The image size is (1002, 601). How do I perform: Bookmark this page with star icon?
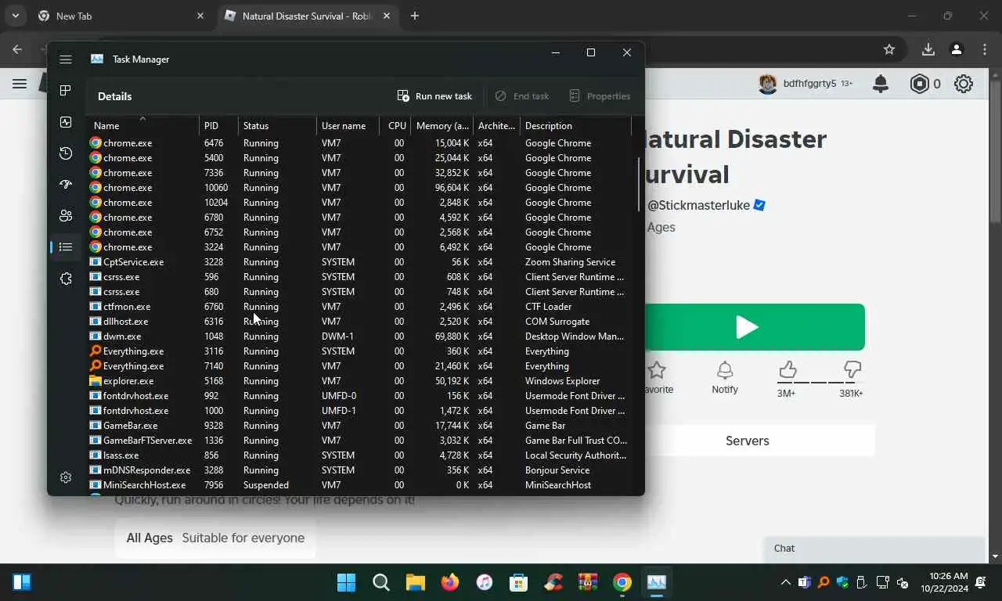pyautogui.click(x=889, y=49)
